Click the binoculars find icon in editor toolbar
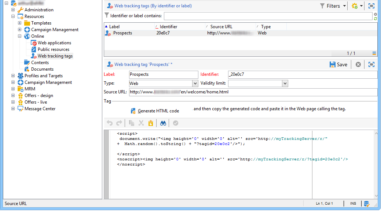The image size is (381, 212). 163,123
